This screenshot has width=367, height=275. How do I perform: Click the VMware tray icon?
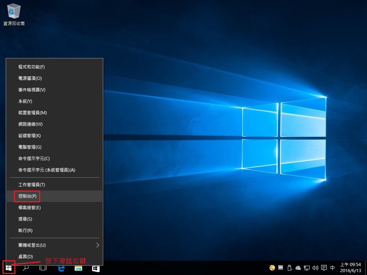click(281, 267)
